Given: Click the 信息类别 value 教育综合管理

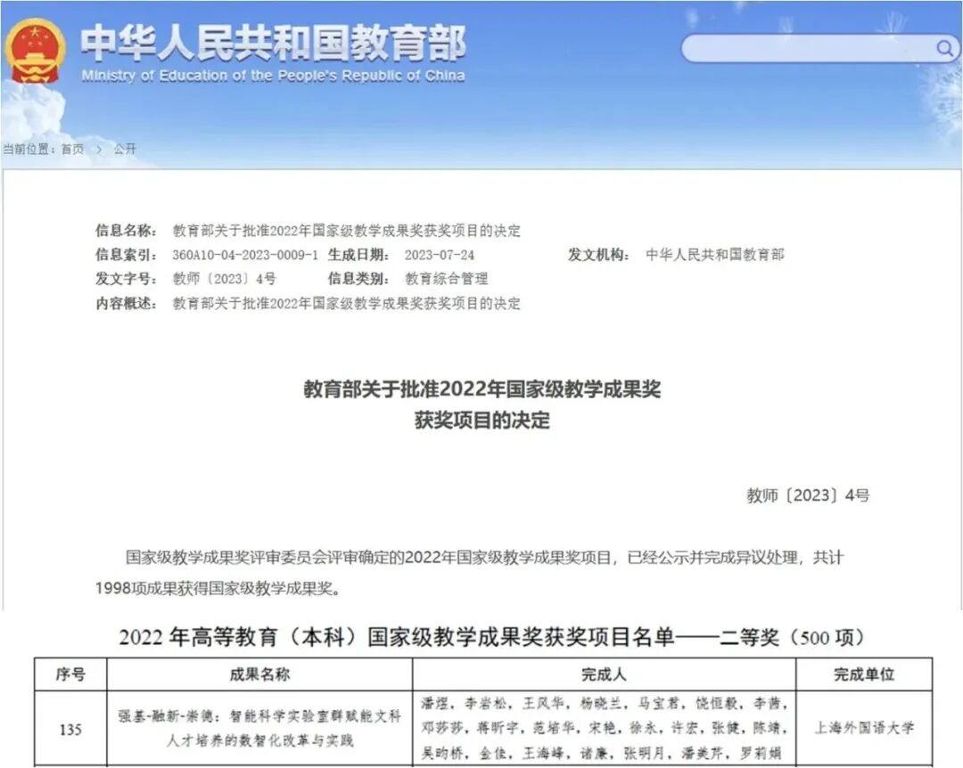Looking at the screenshot, I should click(x=447, y=279).
